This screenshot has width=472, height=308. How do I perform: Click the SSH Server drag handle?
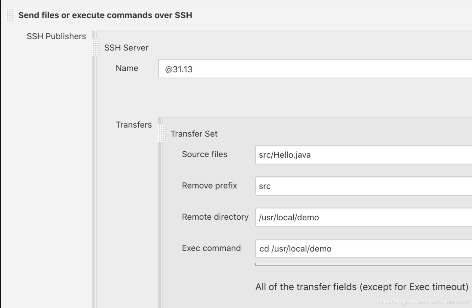[x=96, y=47]
